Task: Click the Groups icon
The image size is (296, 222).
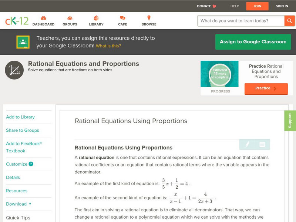Action: click(x=69, y=18)
